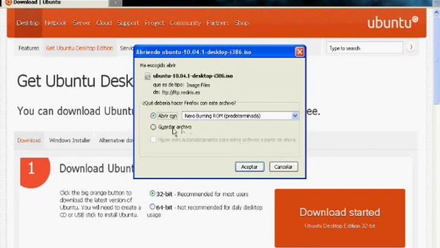This screenshot has width=440, height=248.
Task: Click Get Ubuntu Desktop Edition link
Action: tap(80, 48)
